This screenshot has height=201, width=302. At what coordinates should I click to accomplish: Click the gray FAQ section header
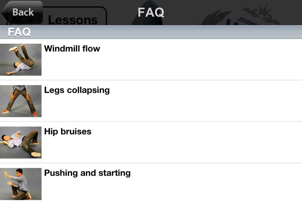click(x=151, y=32)
